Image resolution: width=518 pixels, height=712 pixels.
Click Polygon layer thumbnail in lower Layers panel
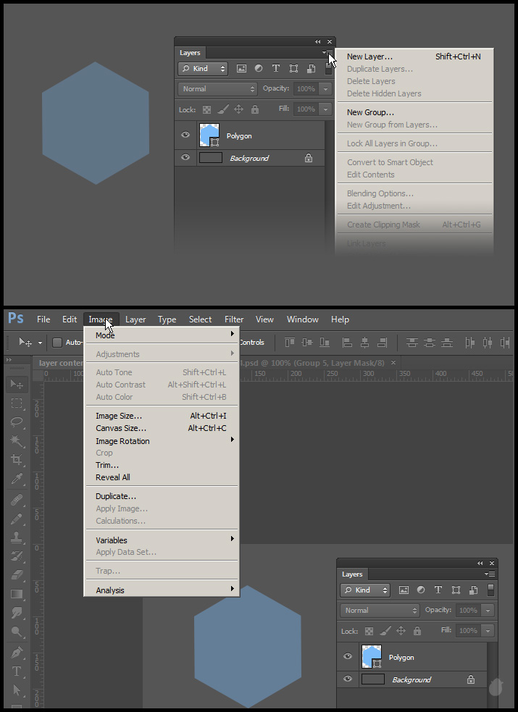(x=372, y=657)
